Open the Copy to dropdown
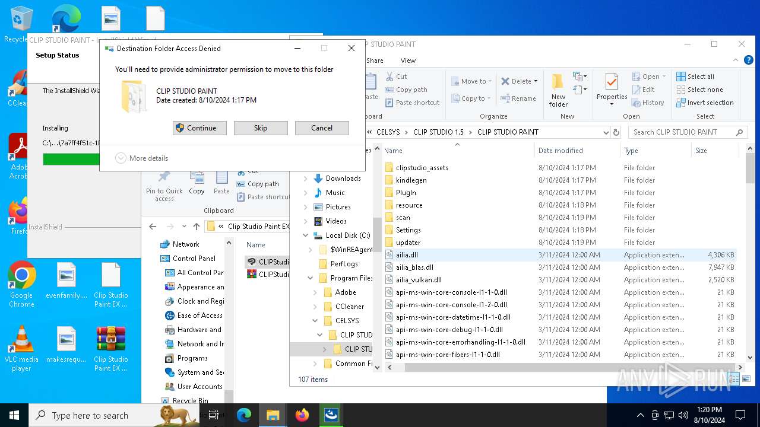The image size is (760, 427). tap(471, 98)
